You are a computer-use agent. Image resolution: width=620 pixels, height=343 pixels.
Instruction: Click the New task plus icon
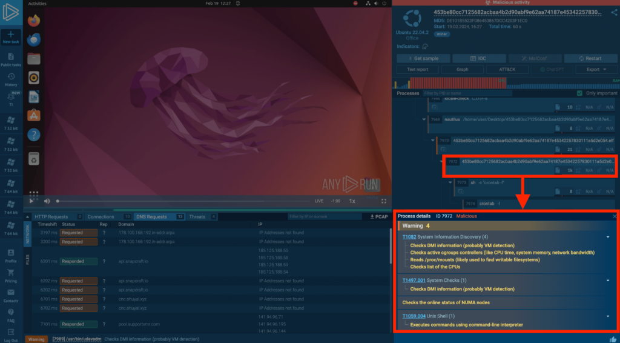click(10, 34)
